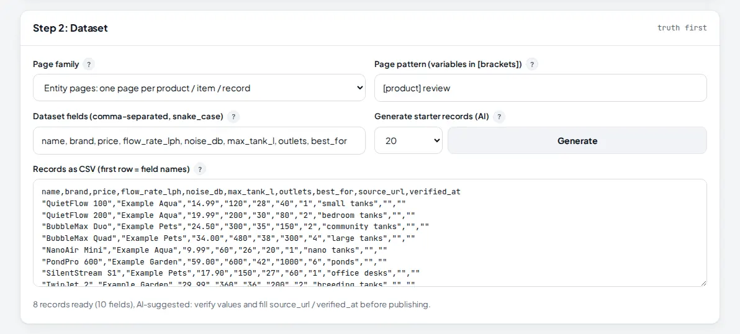The height and width of the screenshot is (334, 740).
Task: Click the CSV header row starting with name,brand
Action: click(251, 192)
